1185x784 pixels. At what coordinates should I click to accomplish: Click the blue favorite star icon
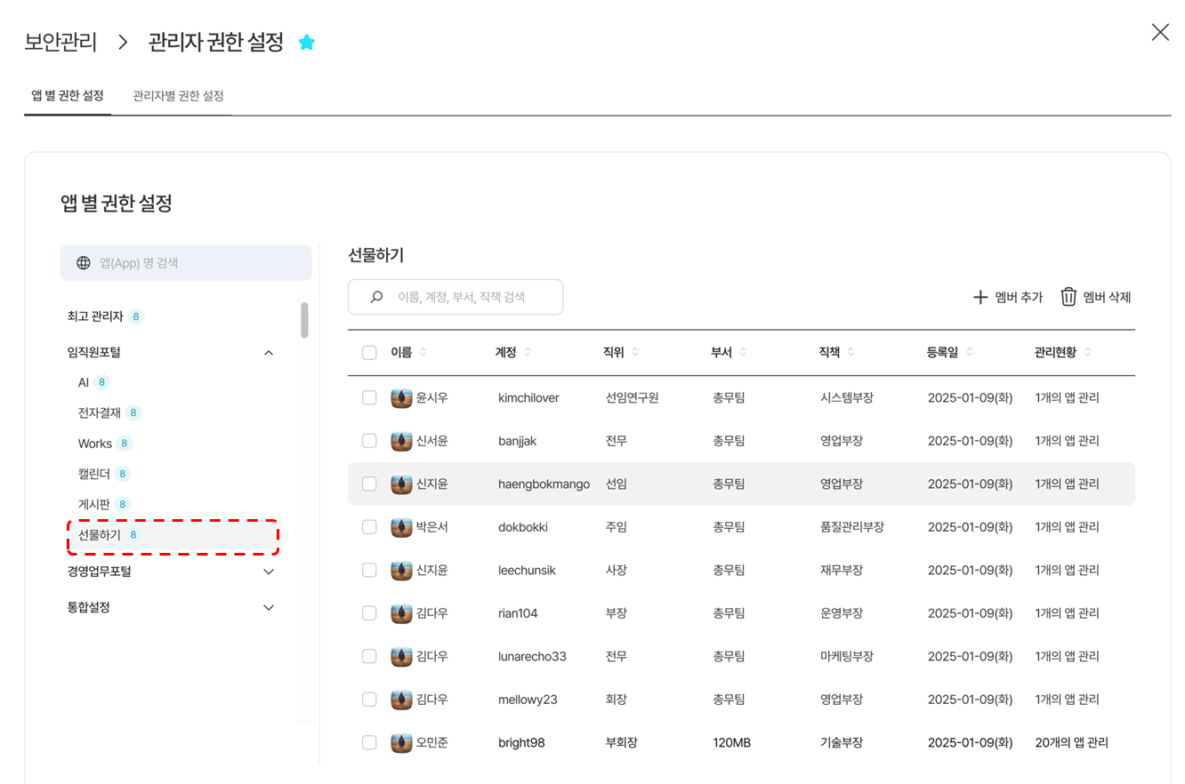tap(307, 42)
